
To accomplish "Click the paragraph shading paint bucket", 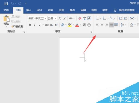I will (131, 25).
